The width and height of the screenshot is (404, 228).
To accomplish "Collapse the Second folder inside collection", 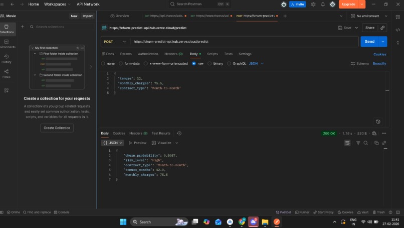I will [x=35, y=75].
